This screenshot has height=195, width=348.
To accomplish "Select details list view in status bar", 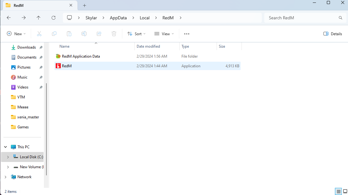I will pyautogui.click(x=338, y=191).
